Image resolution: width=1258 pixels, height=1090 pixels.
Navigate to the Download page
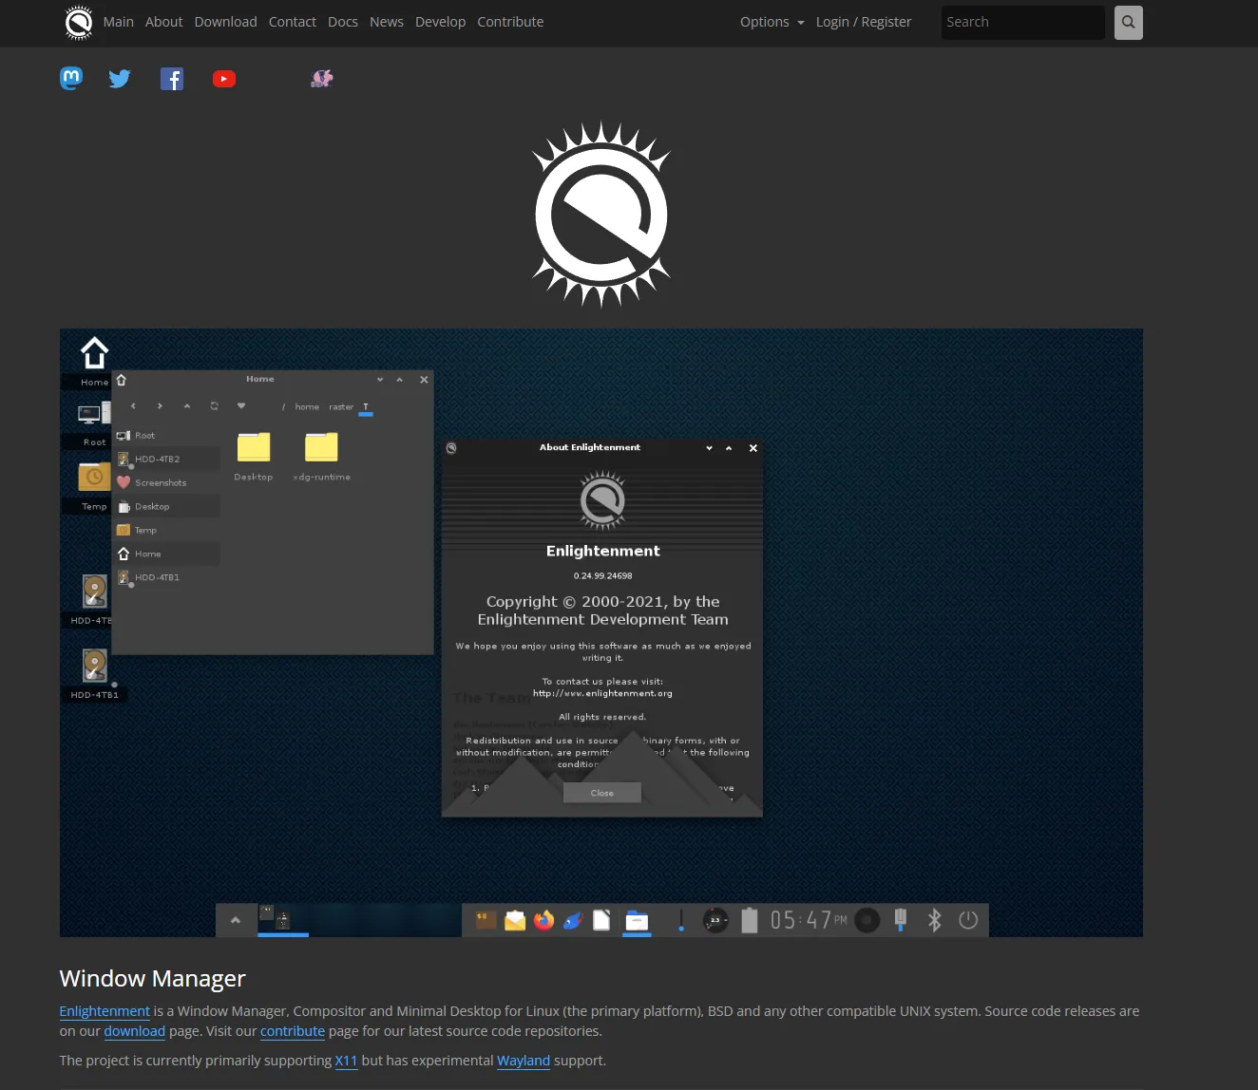point(226,22)
